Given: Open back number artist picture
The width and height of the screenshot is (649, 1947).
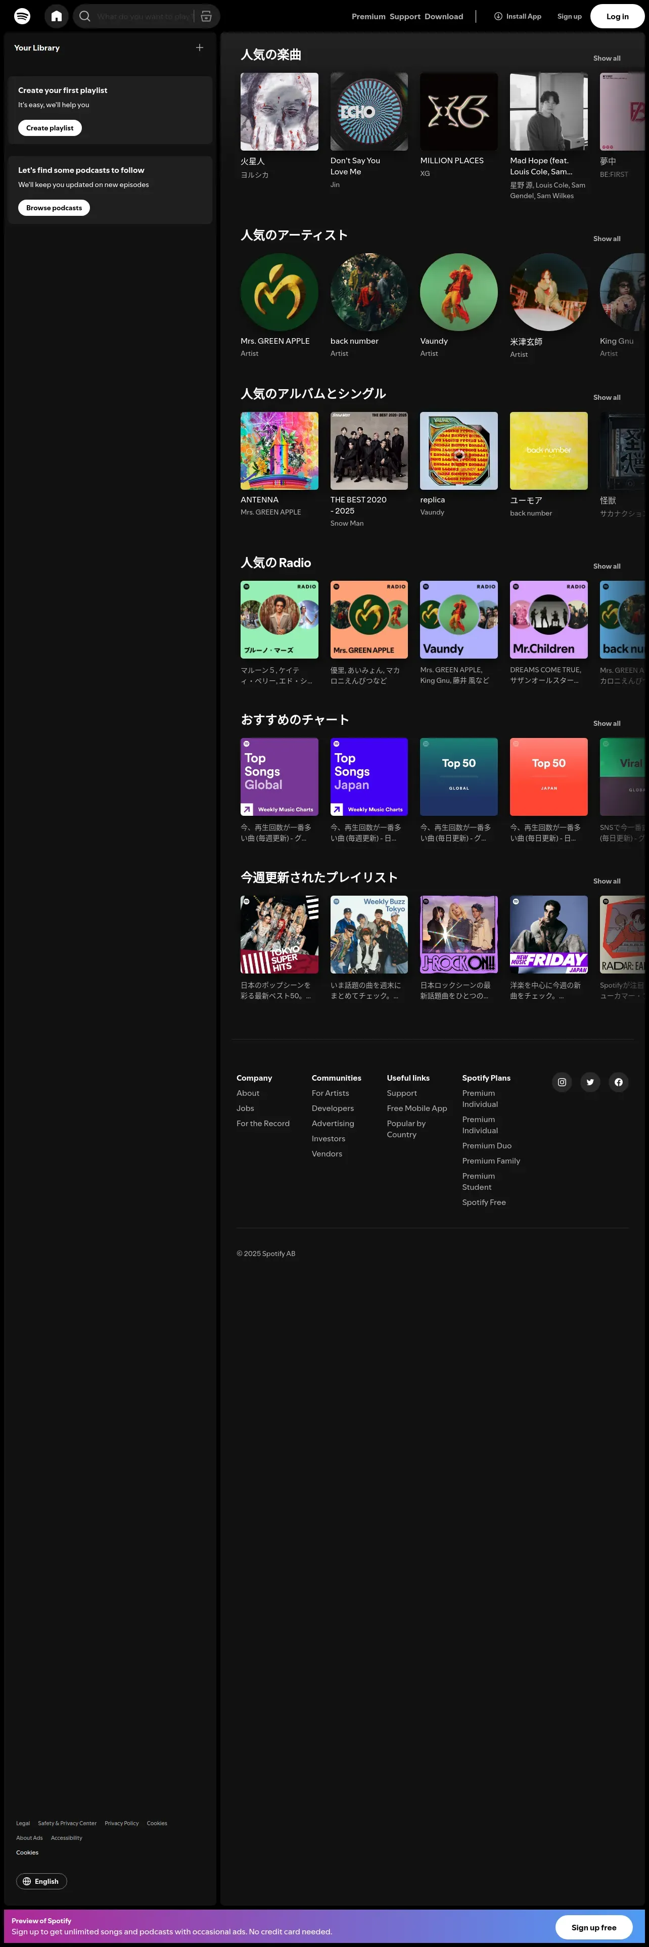Looking at the screenshot, I should (369, 292).
